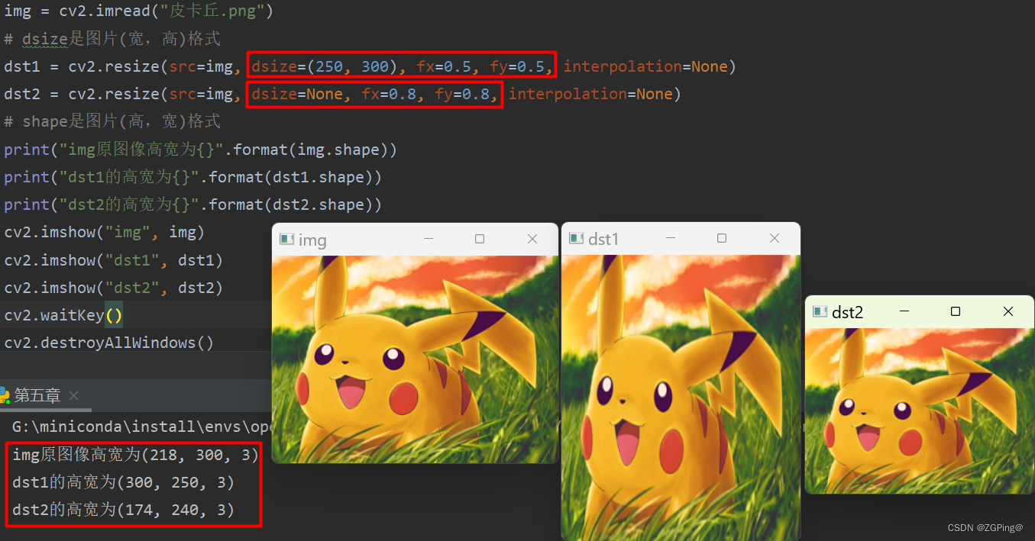This screenshot has width=1035, height=541.
Task: Click the comment line 'dsize是图片(宽，高)格式'
Action: coord(112,39)
